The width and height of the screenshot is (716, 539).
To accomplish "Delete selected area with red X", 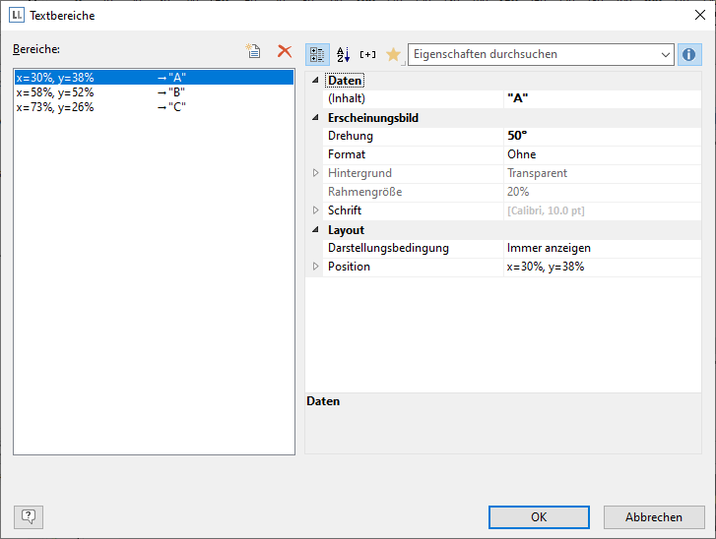I will coord(285,51).
